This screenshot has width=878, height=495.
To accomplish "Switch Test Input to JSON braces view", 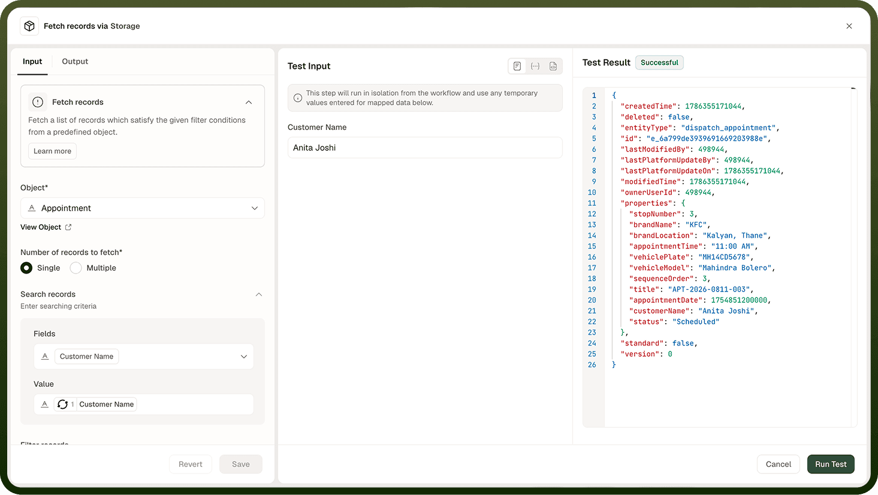I will (x=535, y=66).
